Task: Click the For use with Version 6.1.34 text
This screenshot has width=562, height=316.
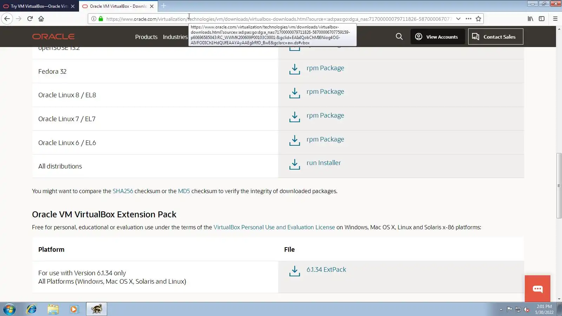Action: click(x=82, y=273)
